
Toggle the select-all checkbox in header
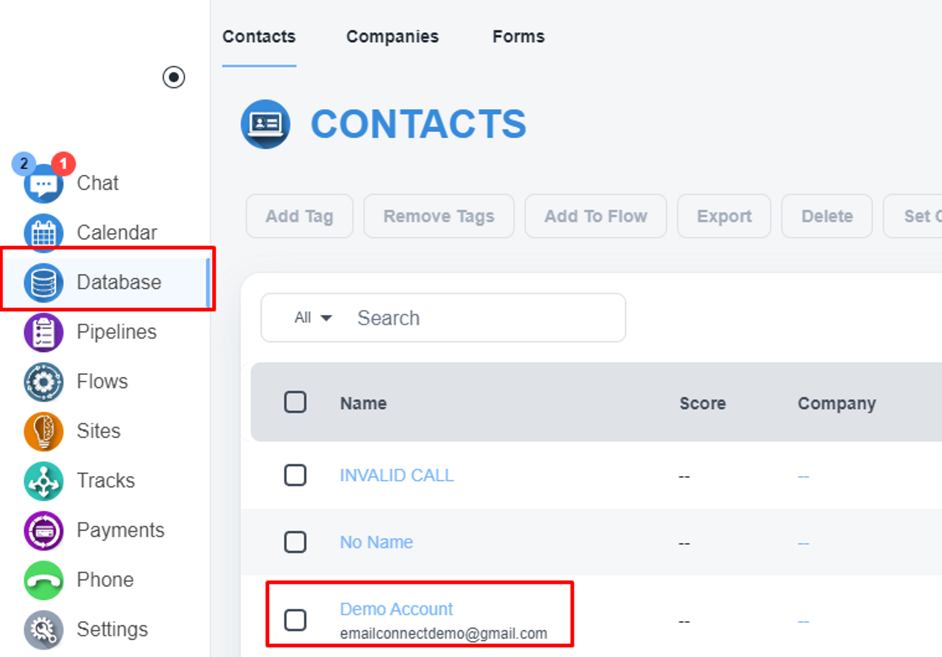(295, 402)
